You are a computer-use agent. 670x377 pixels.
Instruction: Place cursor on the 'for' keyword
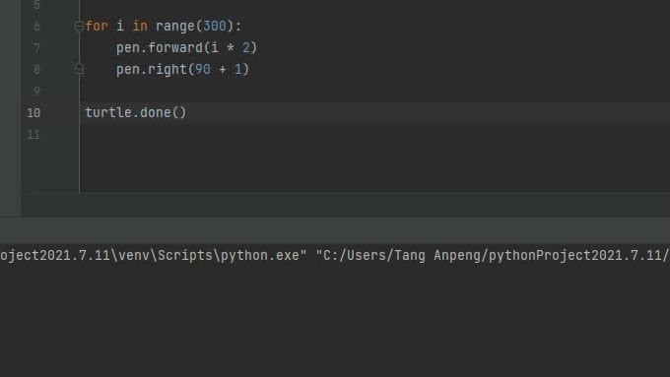click(x=97, y=26)
